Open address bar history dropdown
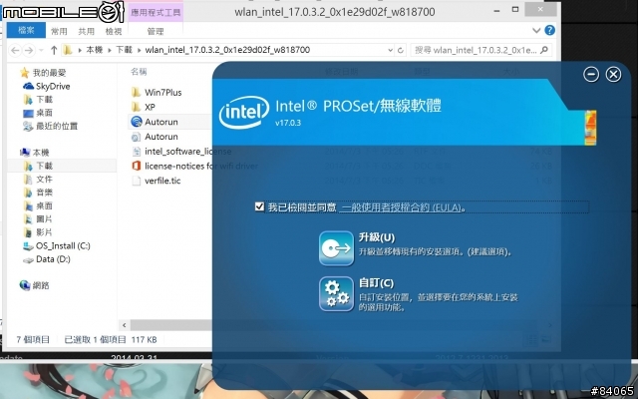 [390, 50]
